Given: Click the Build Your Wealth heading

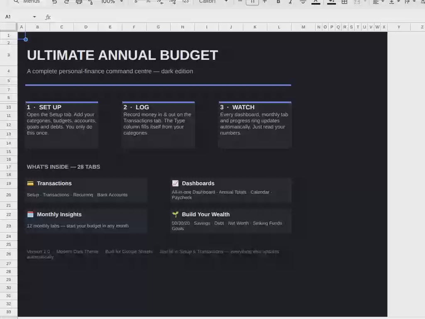Looking at the screenshot, I should point(206,214).
